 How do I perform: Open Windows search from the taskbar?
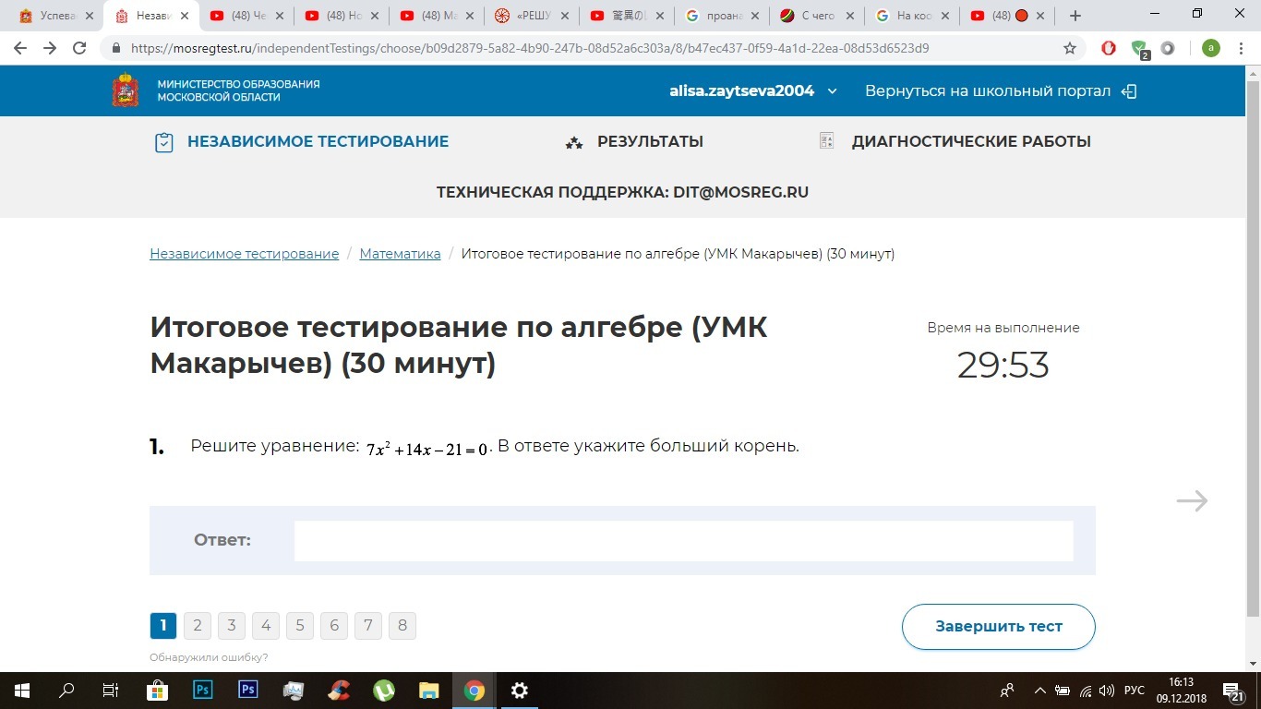pos(66,690)
